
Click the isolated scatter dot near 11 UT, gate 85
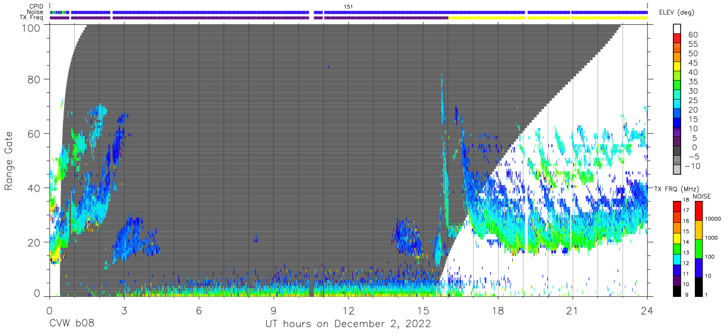(328, 67)
